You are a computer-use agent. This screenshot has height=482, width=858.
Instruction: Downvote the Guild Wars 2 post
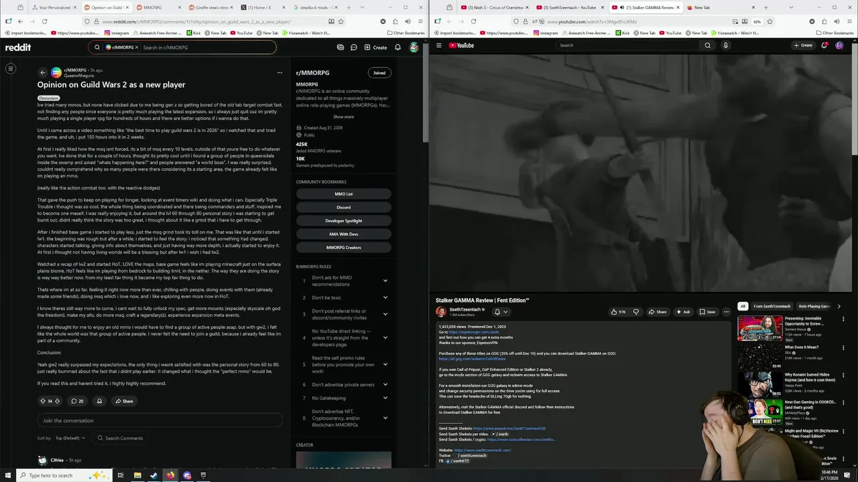pyautogui.click(x=57, y=401)
